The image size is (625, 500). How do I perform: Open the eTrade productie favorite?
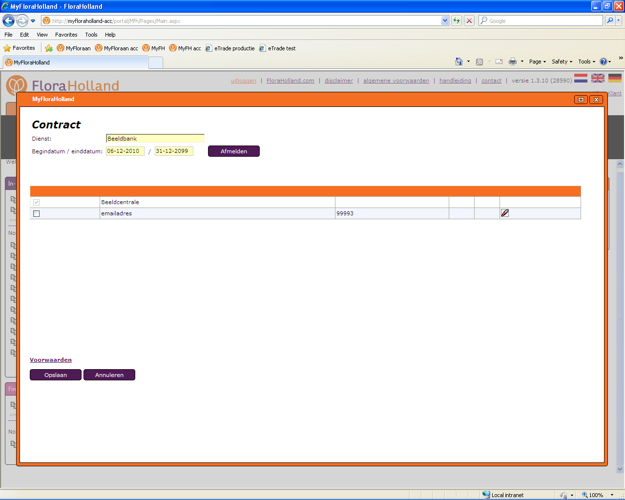[x=230, y=48]
